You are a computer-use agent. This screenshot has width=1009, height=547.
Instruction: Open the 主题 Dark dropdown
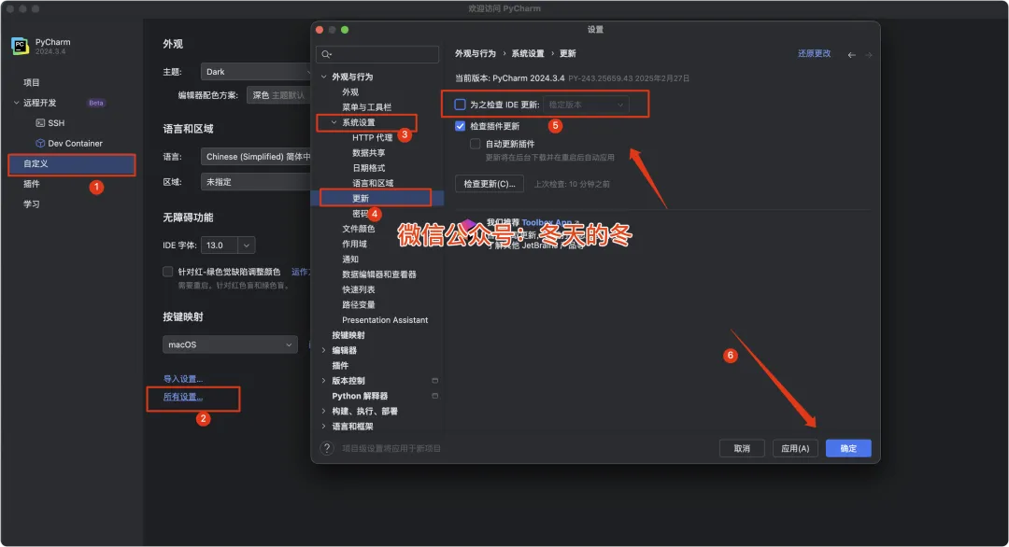pyautogui.click(x=256, y=71)
